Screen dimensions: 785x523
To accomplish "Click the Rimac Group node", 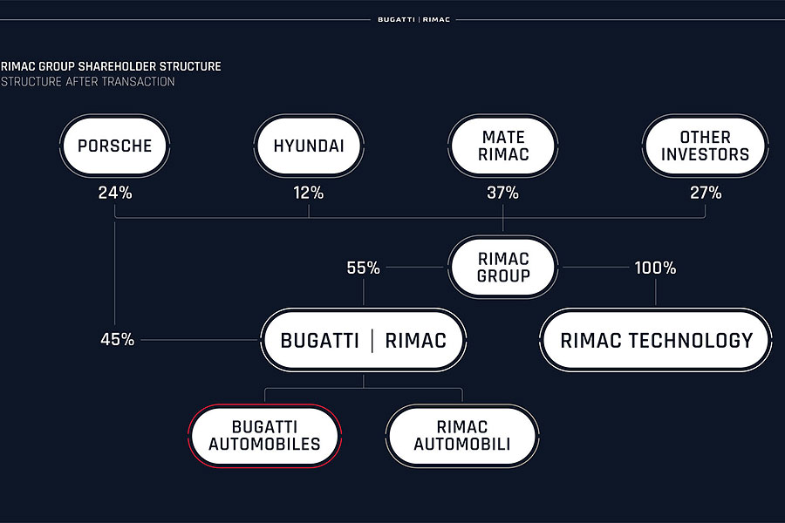I will 502,266.
